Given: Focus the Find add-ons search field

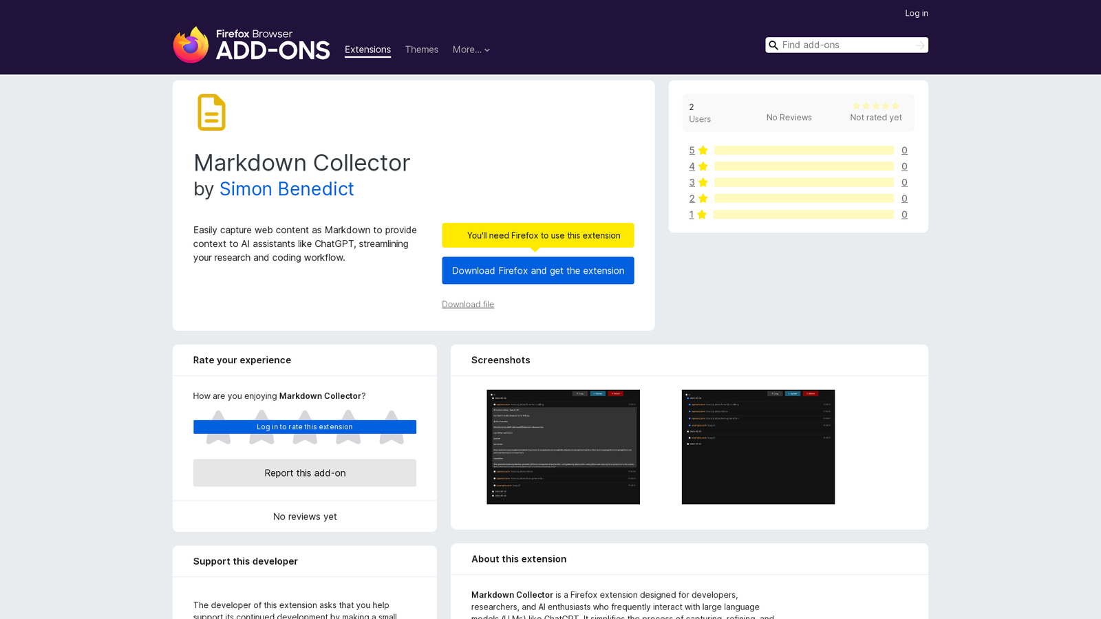Looking at the screenshot, I should coord(846,45).
